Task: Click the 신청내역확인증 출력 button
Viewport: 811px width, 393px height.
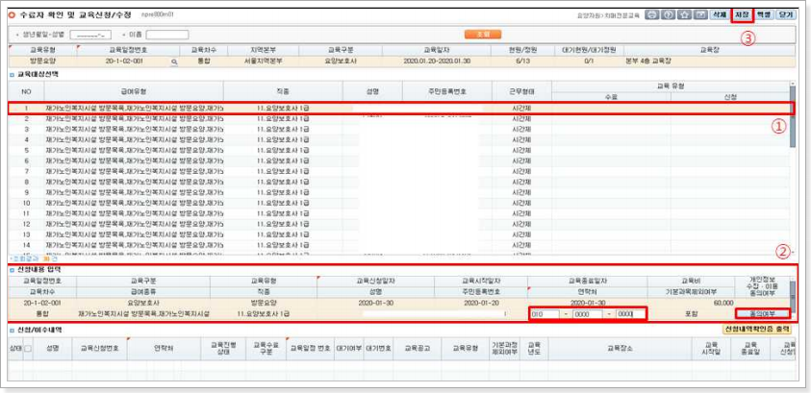Action: point(757,329)
